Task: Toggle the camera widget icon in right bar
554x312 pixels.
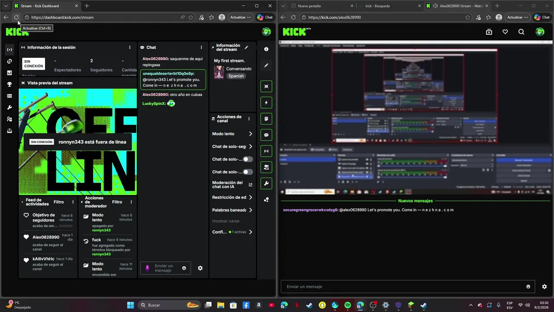Action: point(266,167)
